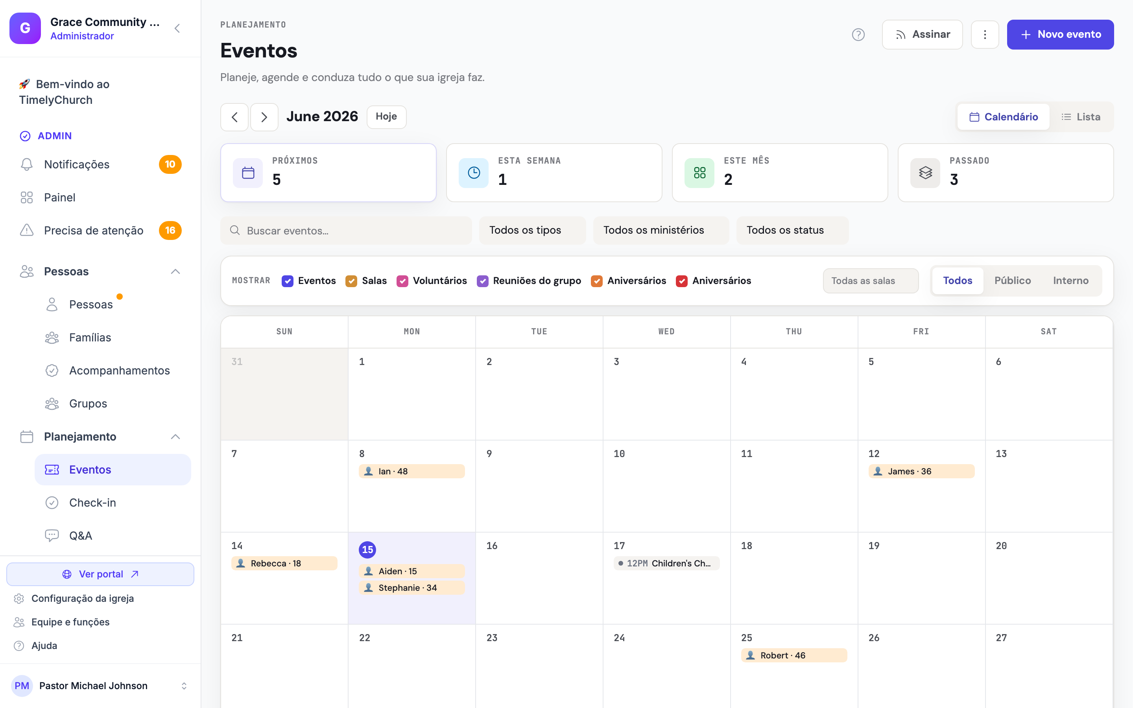Click the Equipe e funções people icon
This screenshot has height=708, width=1133.
[19, 622]
